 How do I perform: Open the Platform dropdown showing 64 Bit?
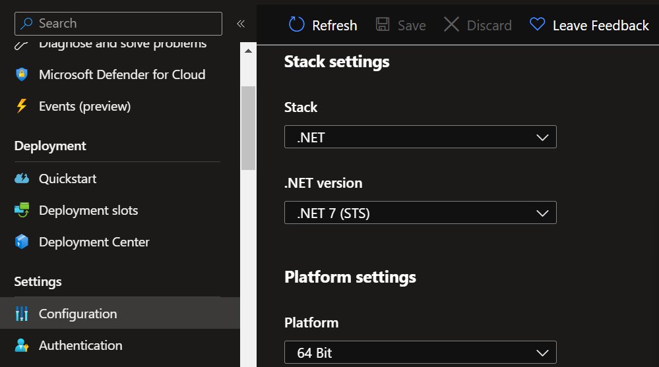click(x=420, y=353)
